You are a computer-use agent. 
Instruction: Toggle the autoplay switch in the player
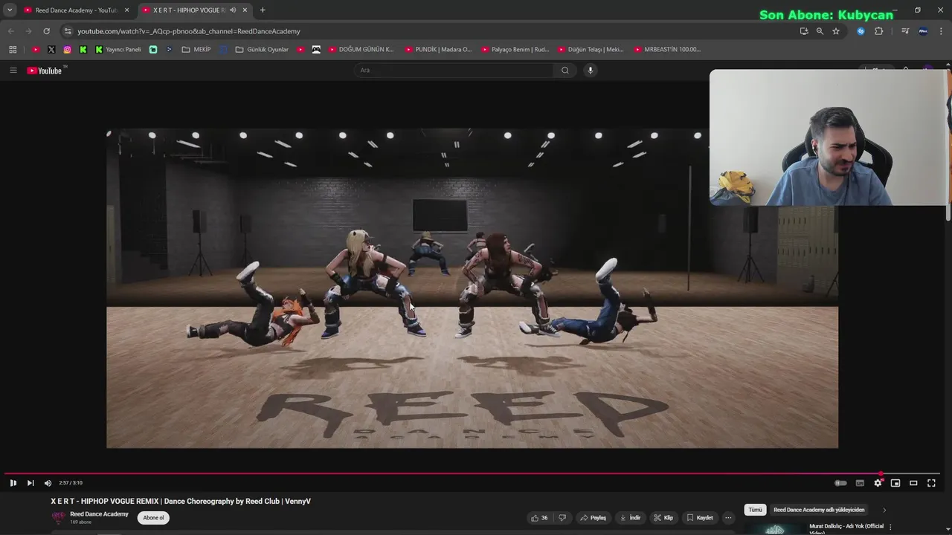click(x=840, y=483)
